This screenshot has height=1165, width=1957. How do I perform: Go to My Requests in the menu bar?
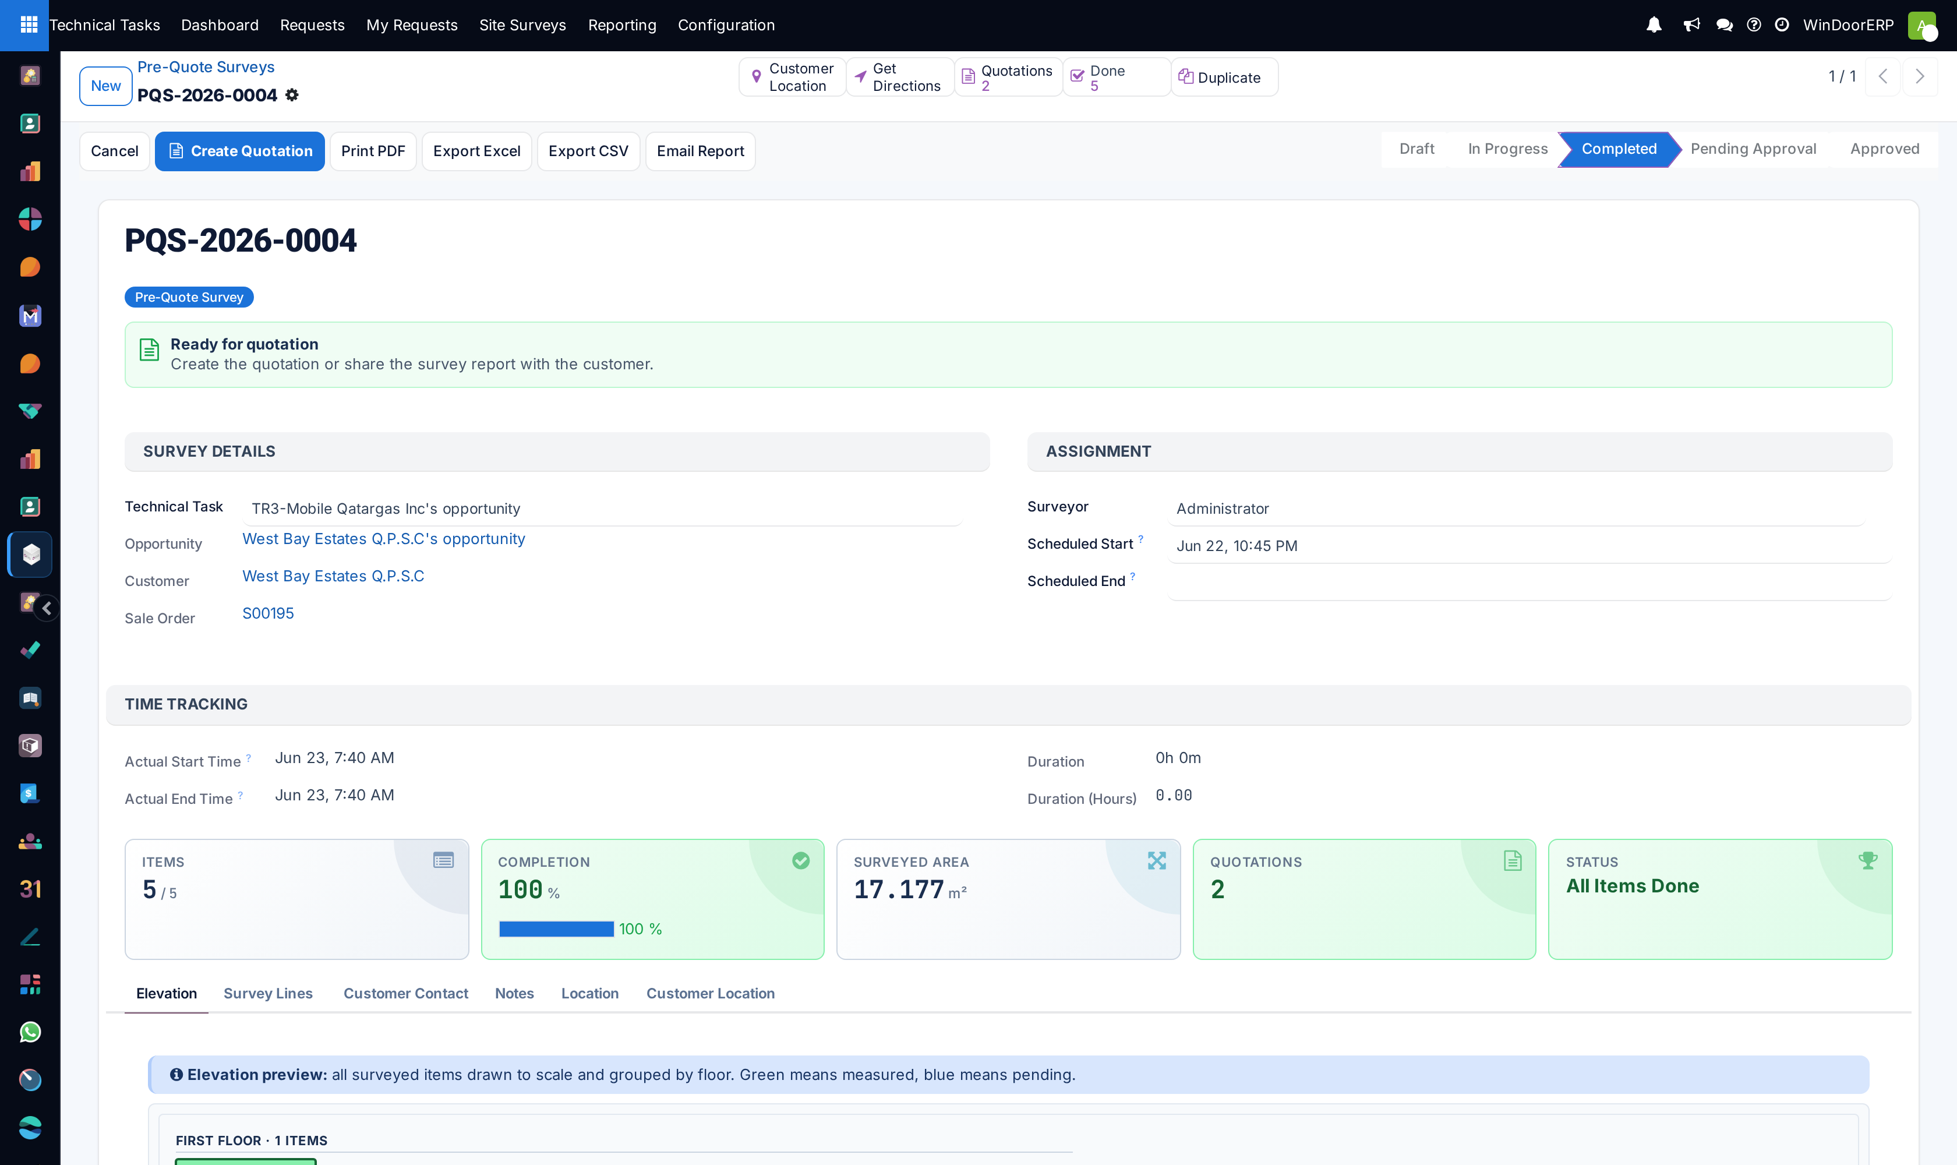[412, 25]
